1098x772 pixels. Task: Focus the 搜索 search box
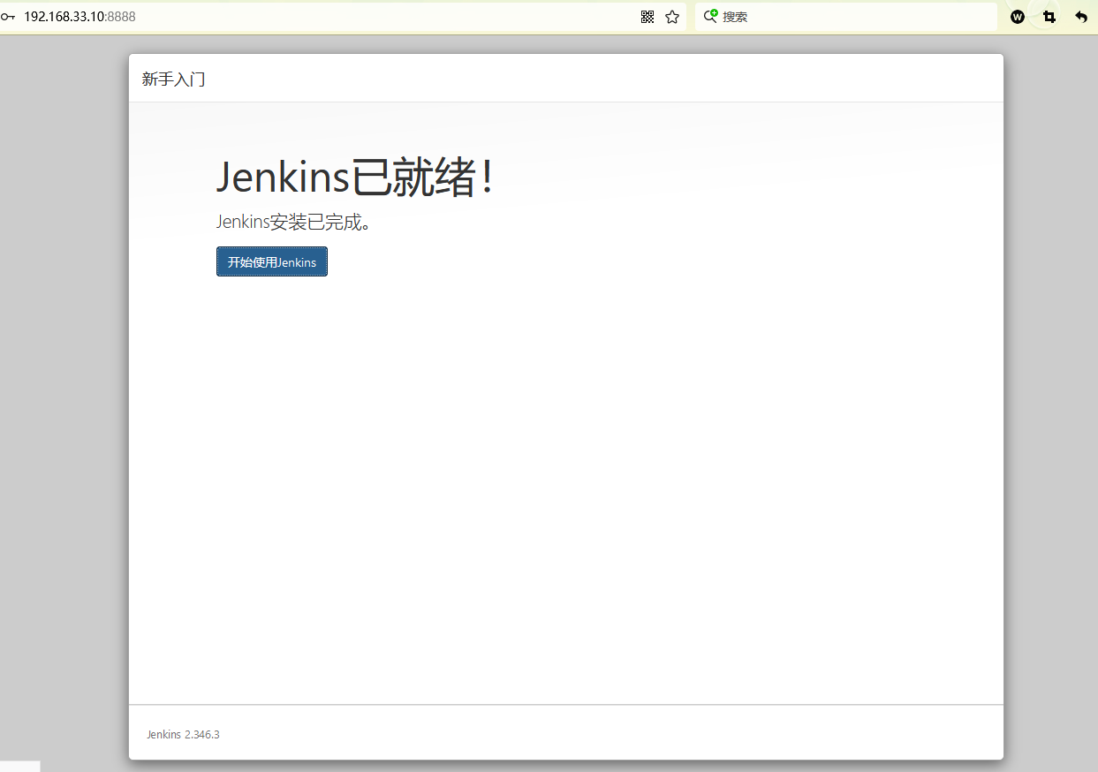coord(848,17)
